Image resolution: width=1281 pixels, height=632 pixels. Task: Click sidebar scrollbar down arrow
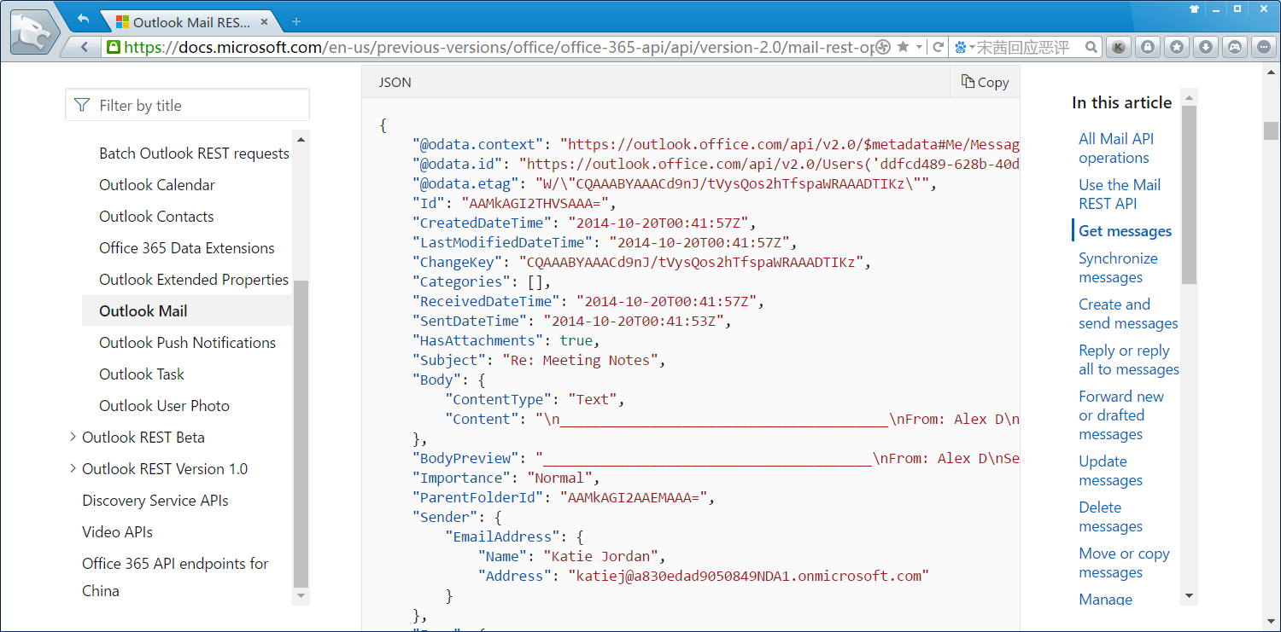click(x=301, y=597)
